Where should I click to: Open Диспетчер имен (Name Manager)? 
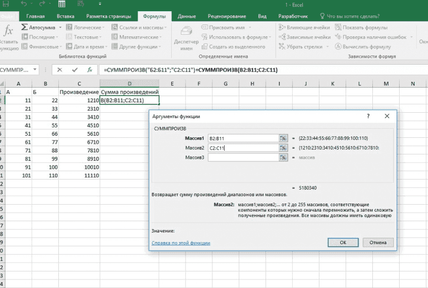click(x=186, y=37)
